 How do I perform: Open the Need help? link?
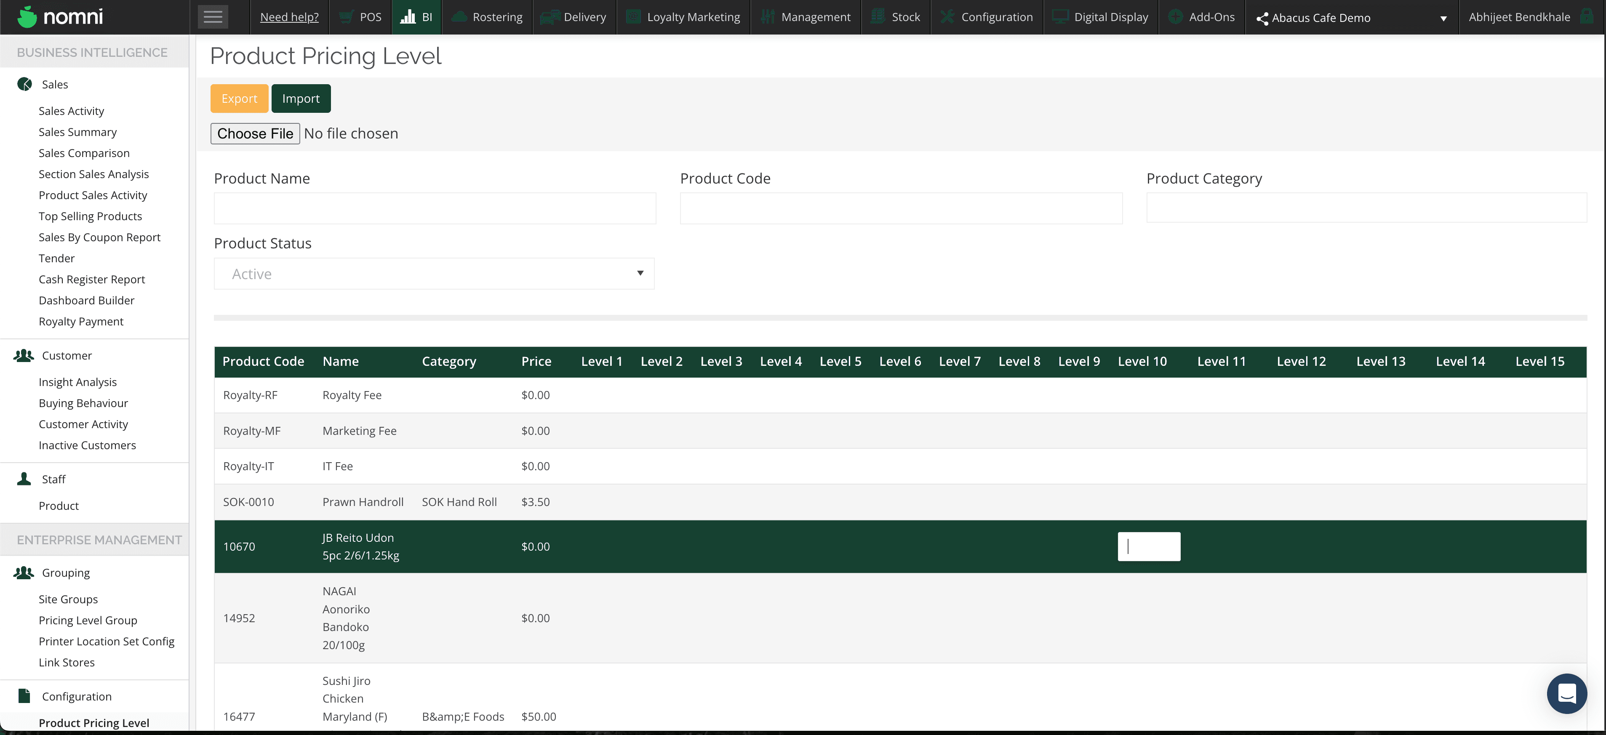pos(289,17)
